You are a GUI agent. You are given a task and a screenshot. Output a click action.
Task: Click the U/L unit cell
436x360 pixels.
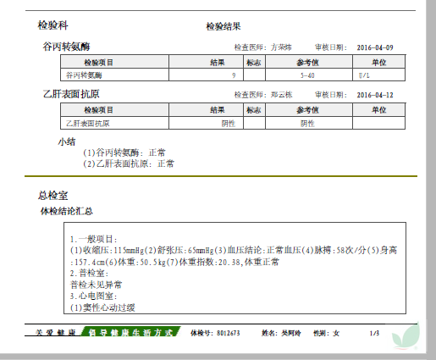378,75
